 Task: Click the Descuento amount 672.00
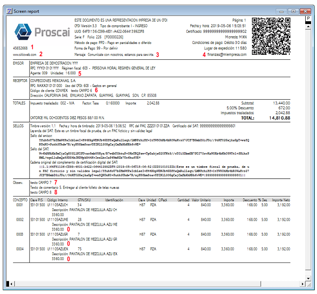[x=284, y=108]
